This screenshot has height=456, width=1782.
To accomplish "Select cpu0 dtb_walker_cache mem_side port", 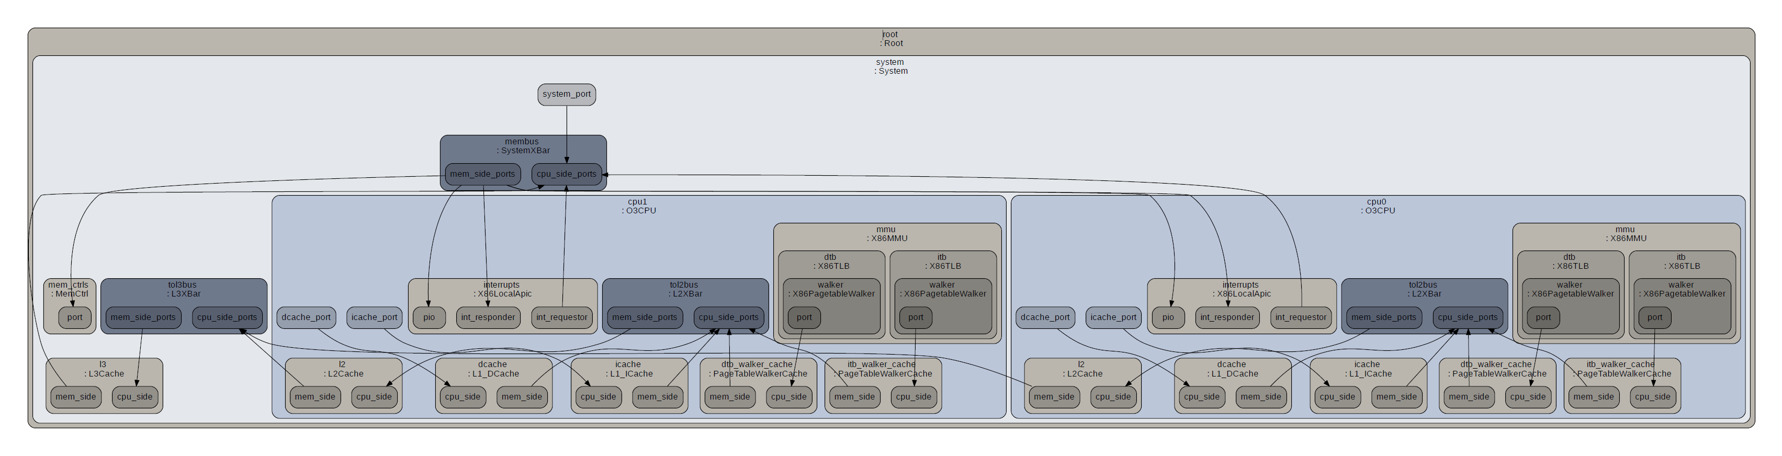I will tap(1469, 397).
